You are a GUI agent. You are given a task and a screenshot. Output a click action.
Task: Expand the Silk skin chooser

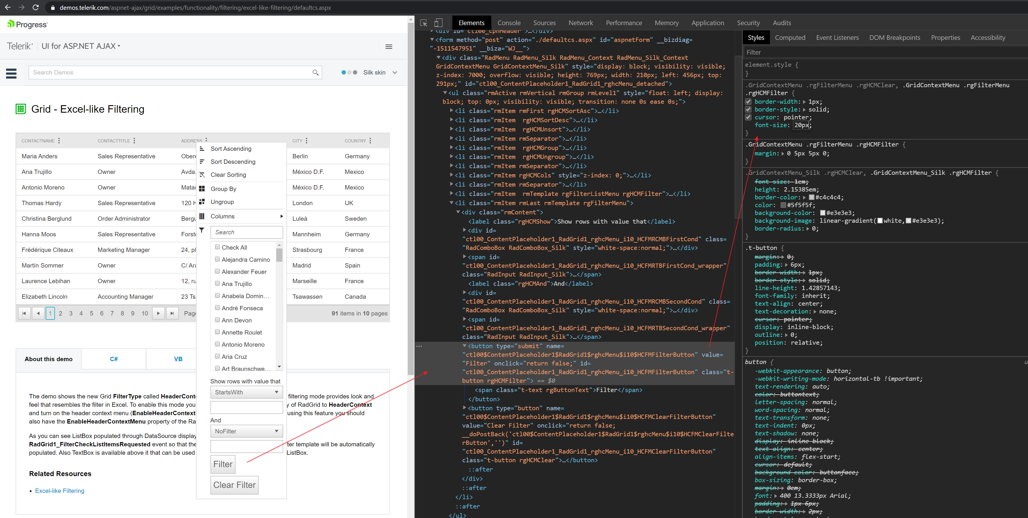[x=395, y=73]
